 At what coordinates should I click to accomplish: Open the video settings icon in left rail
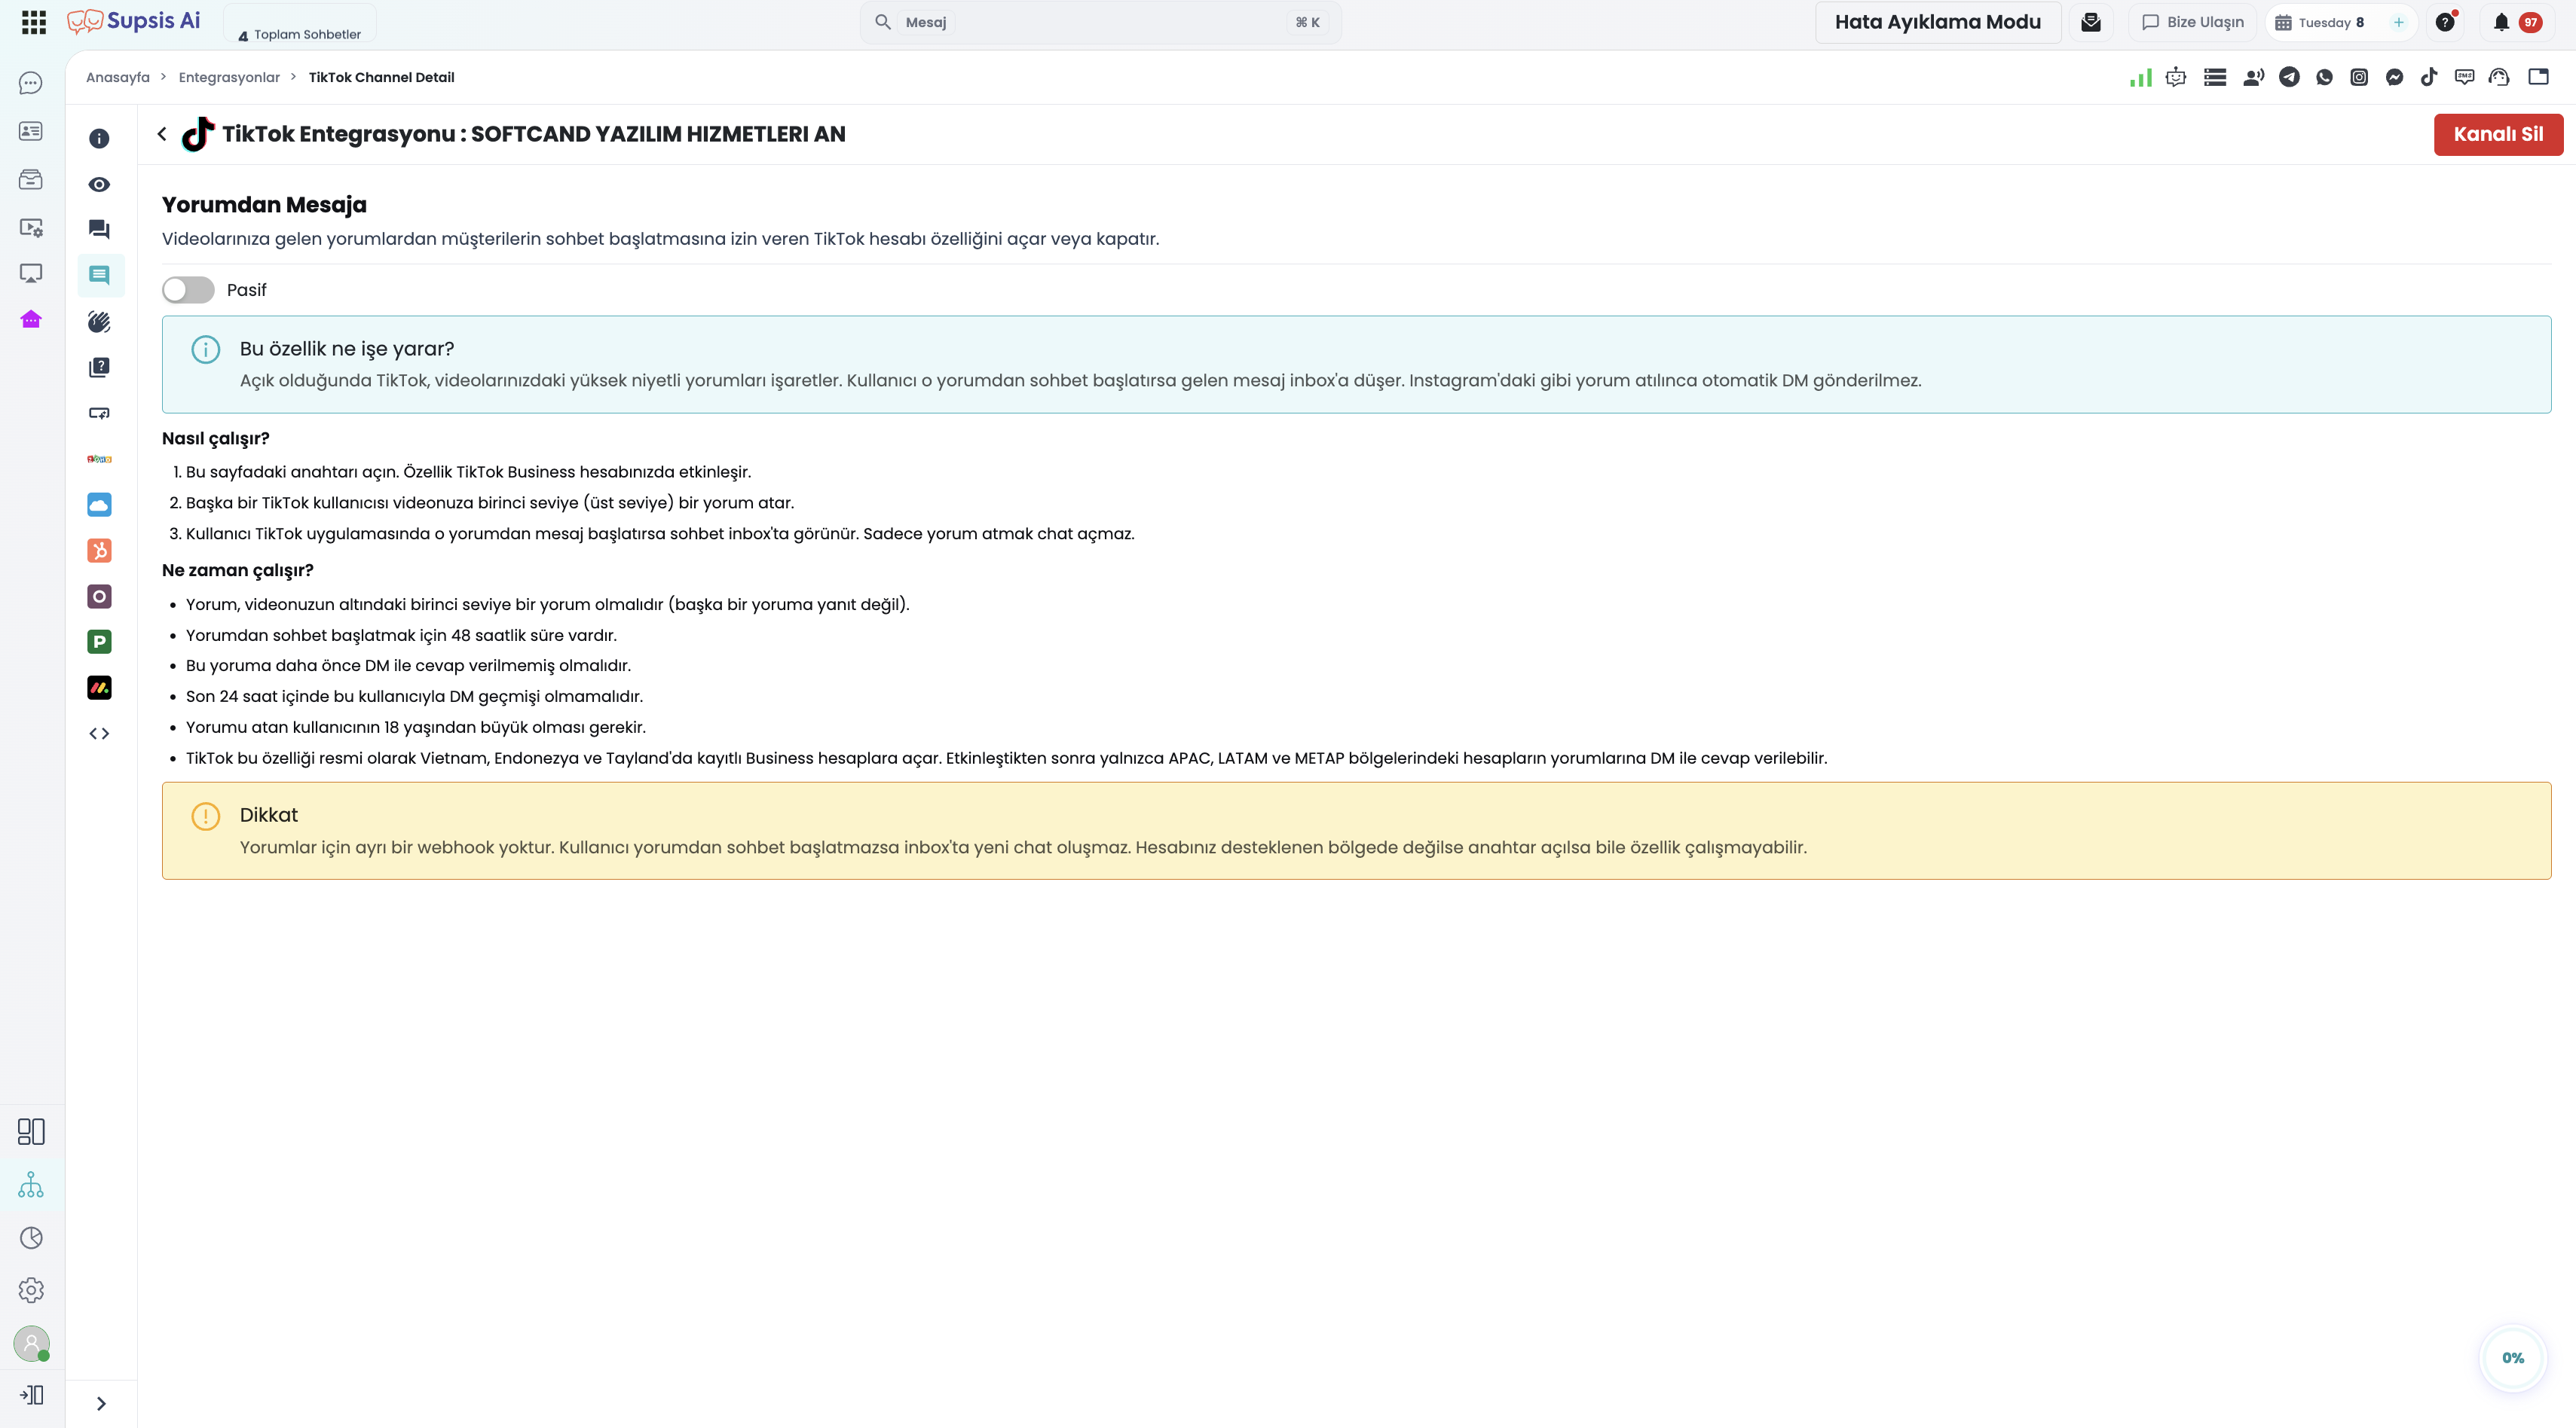(x=31, y=227)
